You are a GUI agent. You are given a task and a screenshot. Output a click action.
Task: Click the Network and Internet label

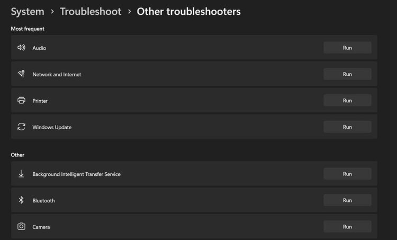pos(57,75)
